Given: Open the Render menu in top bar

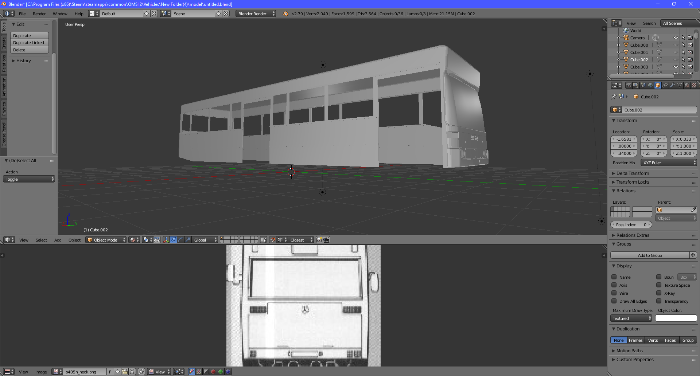Looking at the screenshot, I should (39, 14).
